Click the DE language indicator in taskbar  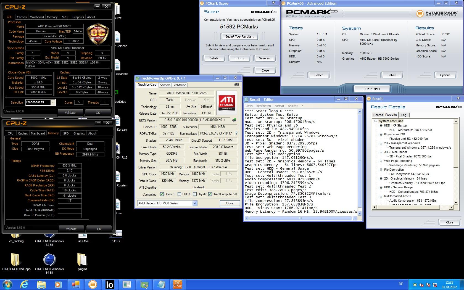(x=401, y=284)
